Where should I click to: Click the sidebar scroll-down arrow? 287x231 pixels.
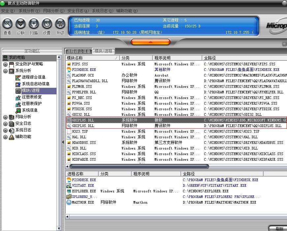coord(59,228)
